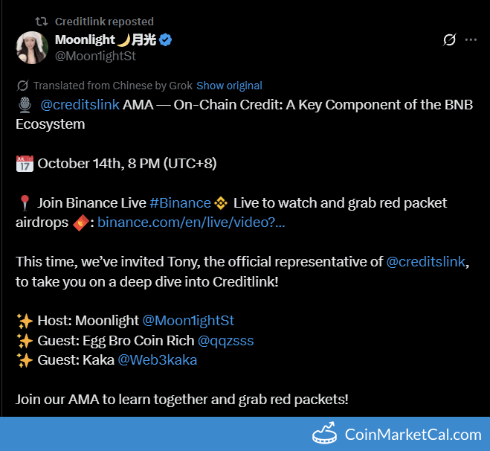Open the @Web3kaka guest profile link
490x451 pixels.
pos(157,359)
